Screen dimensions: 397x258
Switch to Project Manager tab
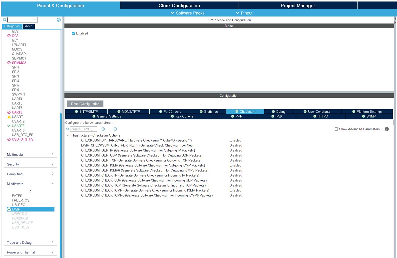tap(298, 5)
